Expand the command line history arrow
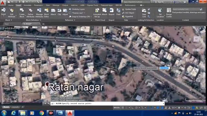Screen dimensions: 207x116 point(163,103)
